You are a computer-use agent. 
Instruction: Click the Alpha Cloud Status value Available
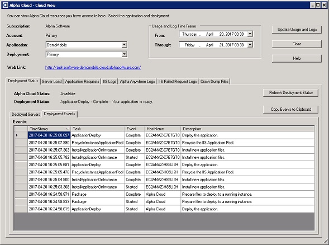[x=68, y=94]
